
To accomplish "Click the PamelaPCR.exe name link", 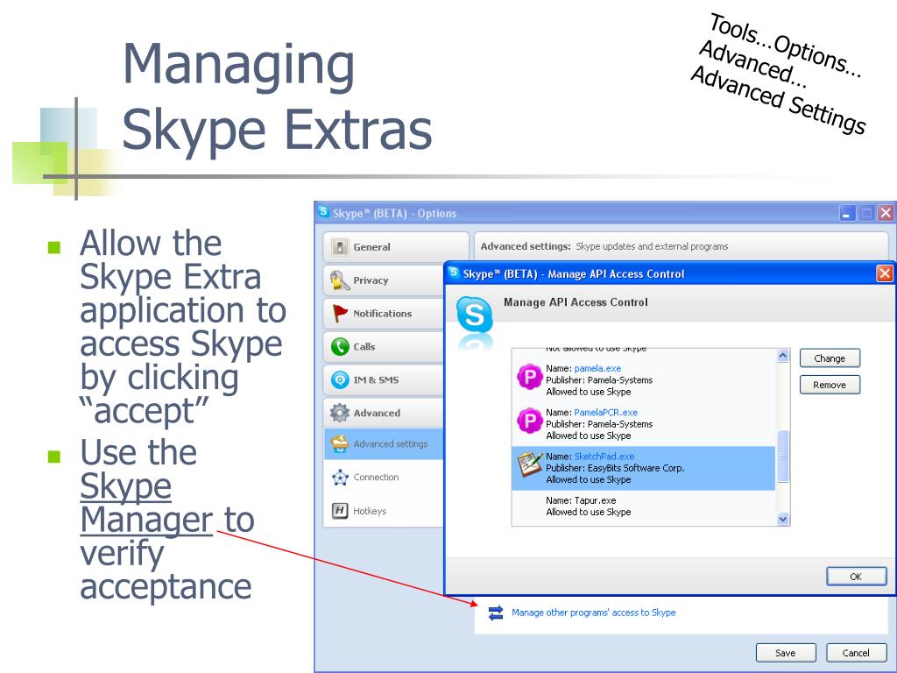I will (605, 413).
